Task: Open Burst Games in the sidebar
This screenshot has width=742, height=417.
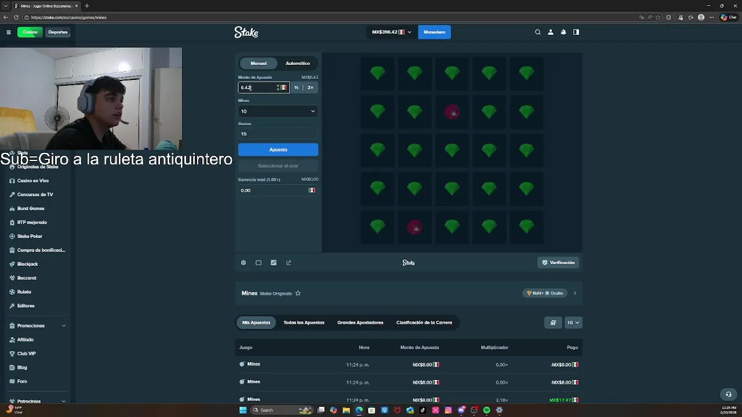Action: tap(31, 209)
